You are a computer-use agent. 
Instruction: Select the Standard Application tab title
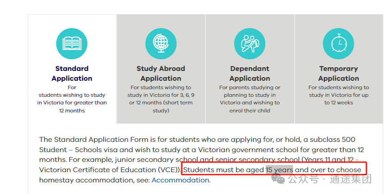coord(72,74)
